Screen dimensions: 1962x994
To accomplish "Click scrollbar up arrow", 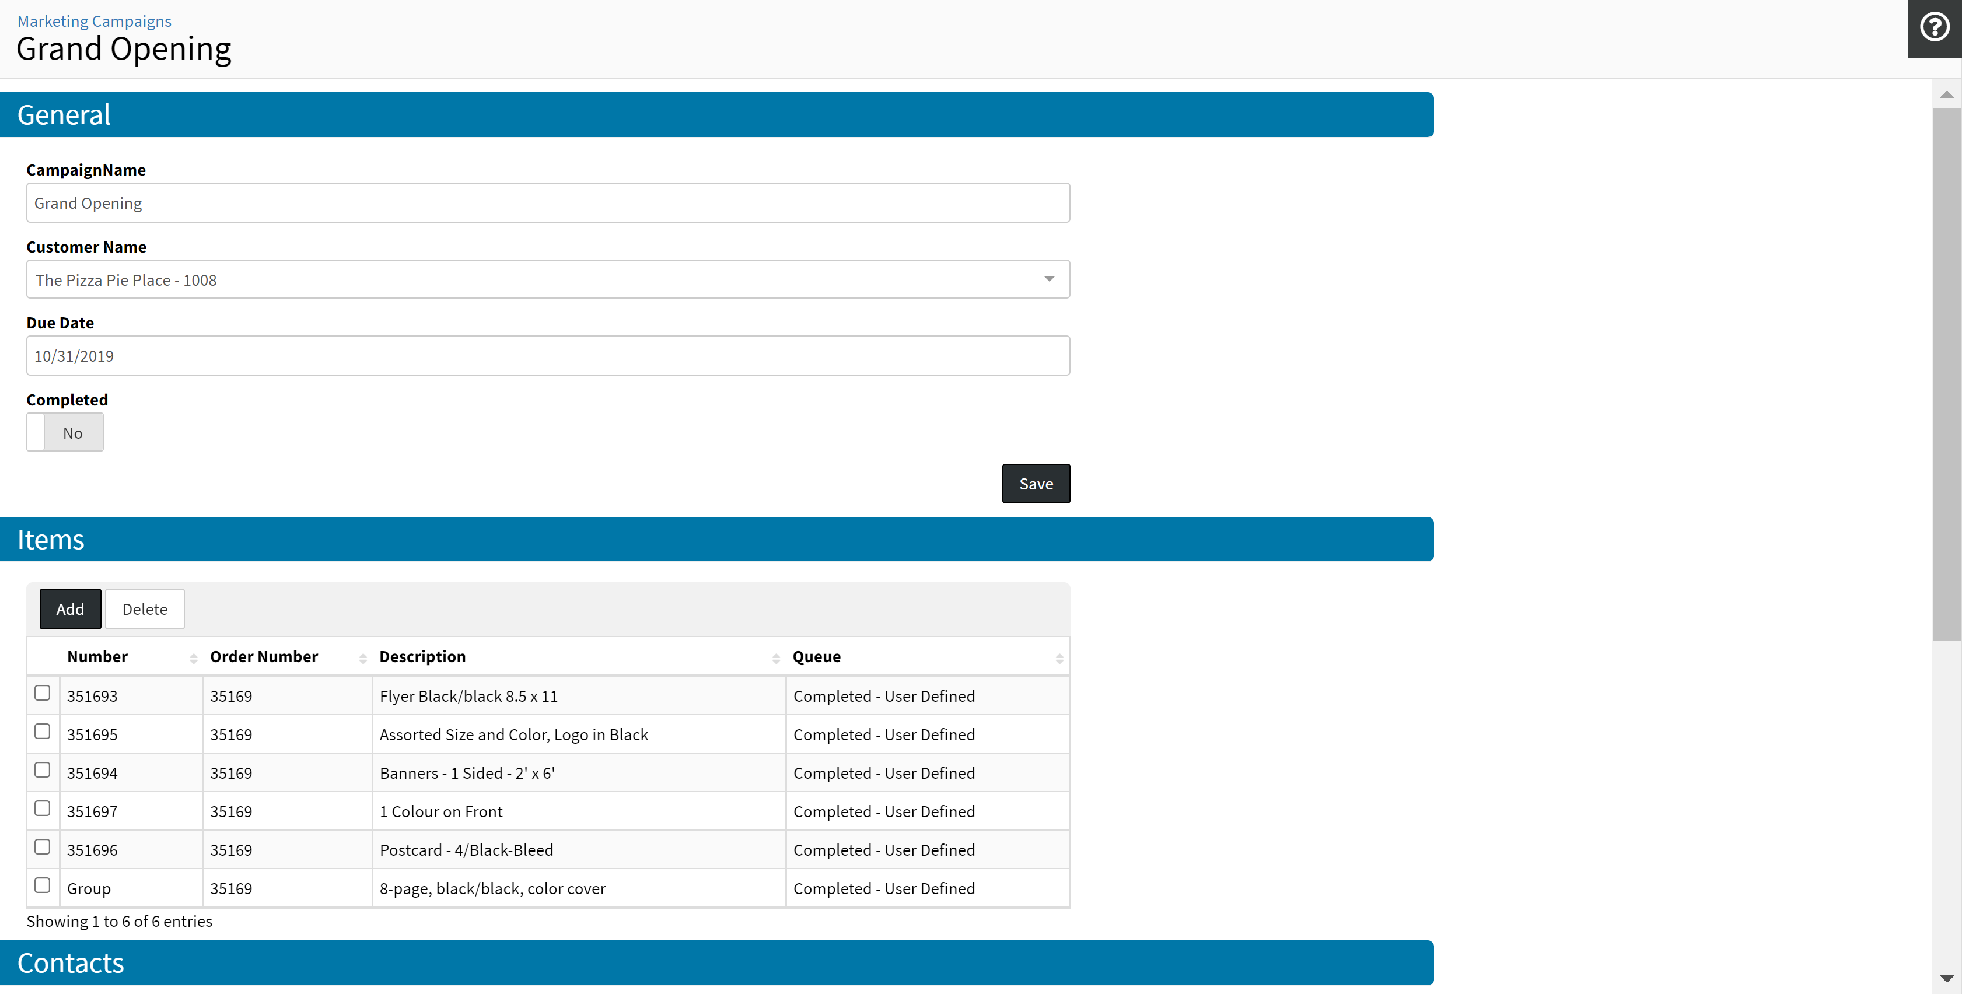I will [x=1946, y=94].
